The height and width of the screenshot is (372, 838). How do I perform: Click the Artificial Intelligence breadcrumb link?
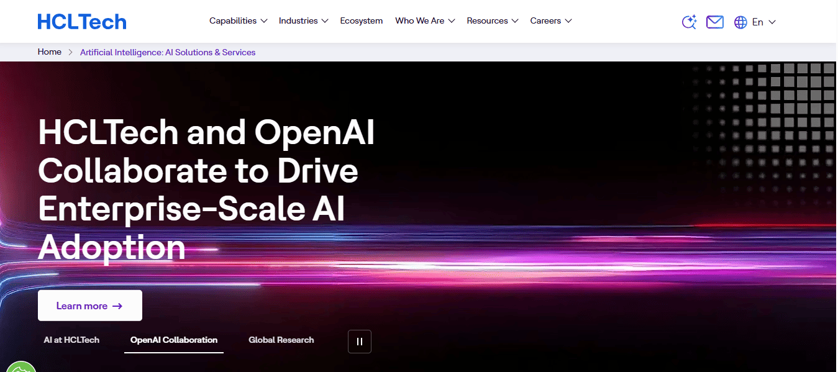click(x=168, y=53)
